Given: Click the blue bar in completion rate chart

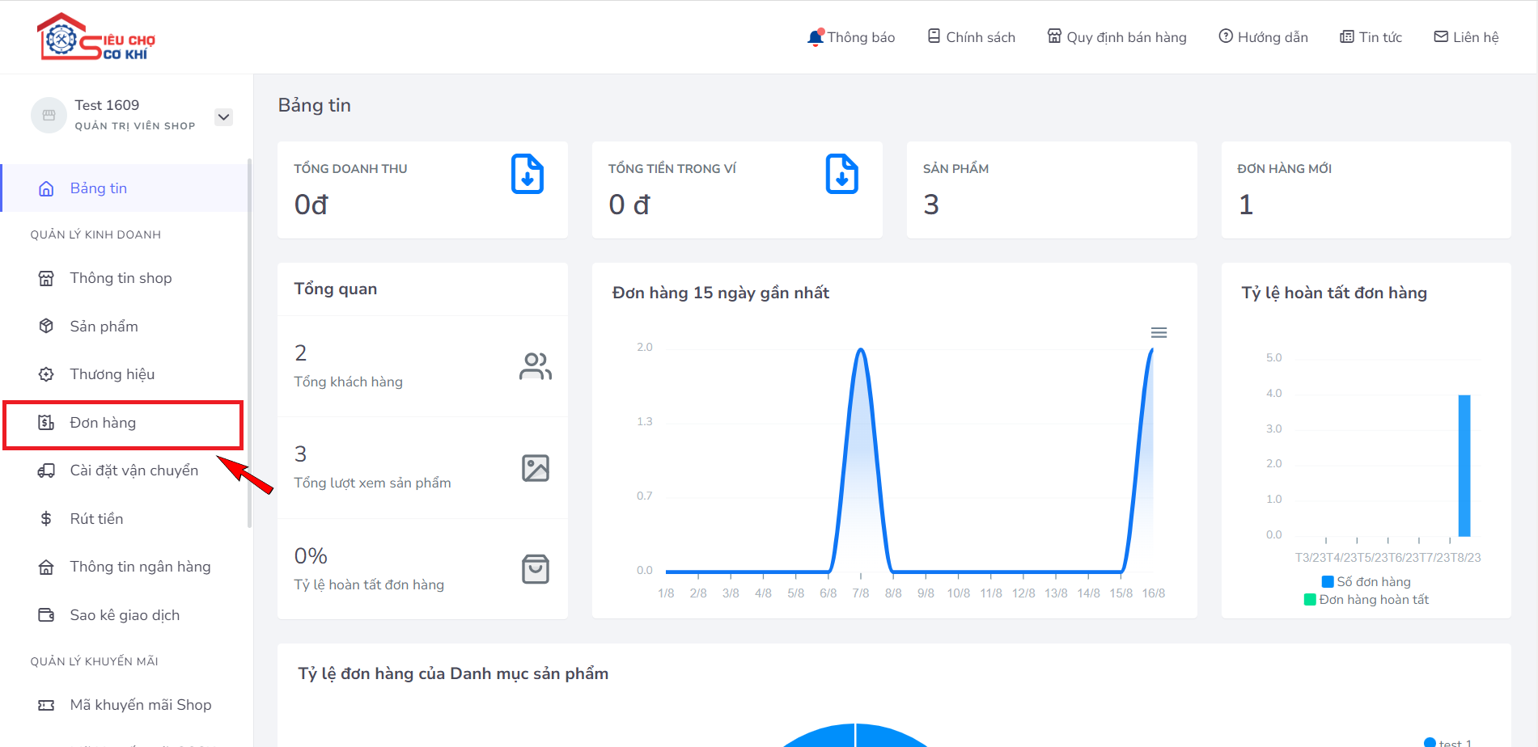Looking at the screenshot, I should (x=1464, y=465).
